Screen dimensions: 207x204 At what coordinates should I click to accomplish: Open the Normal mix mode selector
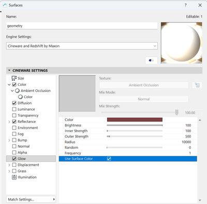[x=144, y=99]
